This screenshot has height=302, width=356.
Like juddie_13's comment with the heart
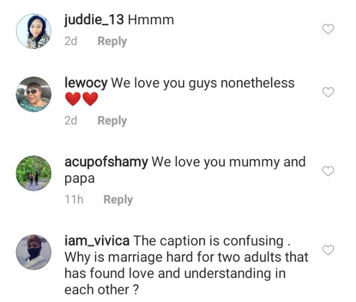[x=328, y=29]
